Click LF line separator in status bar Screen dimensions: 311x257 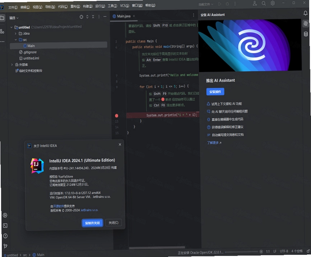click(x=275, y=252)
